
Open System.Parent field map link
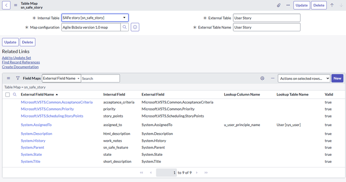[x=32, y=148]
